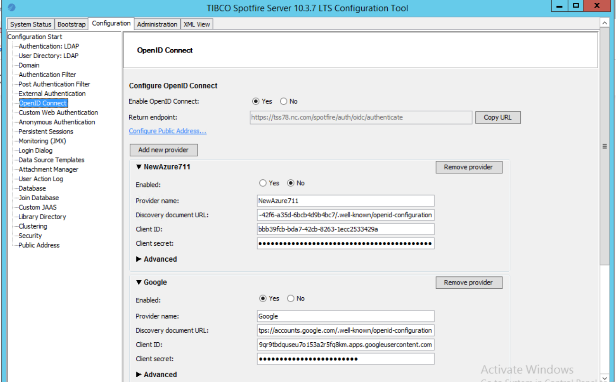
Task: Open Custom Web Authentication tree item
Action: [58, 113]
